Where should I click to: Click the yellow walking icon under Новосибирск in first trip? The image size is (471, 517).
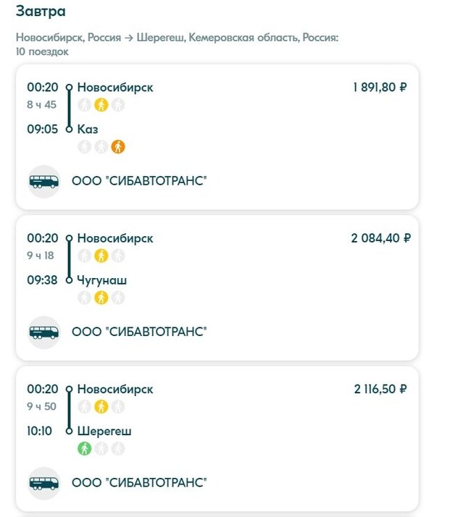101,105
